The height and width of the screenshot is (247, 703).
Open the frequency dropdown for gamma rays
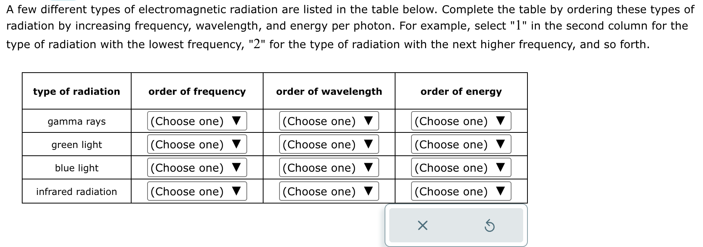pyautogui.click(x=197, y=121)
